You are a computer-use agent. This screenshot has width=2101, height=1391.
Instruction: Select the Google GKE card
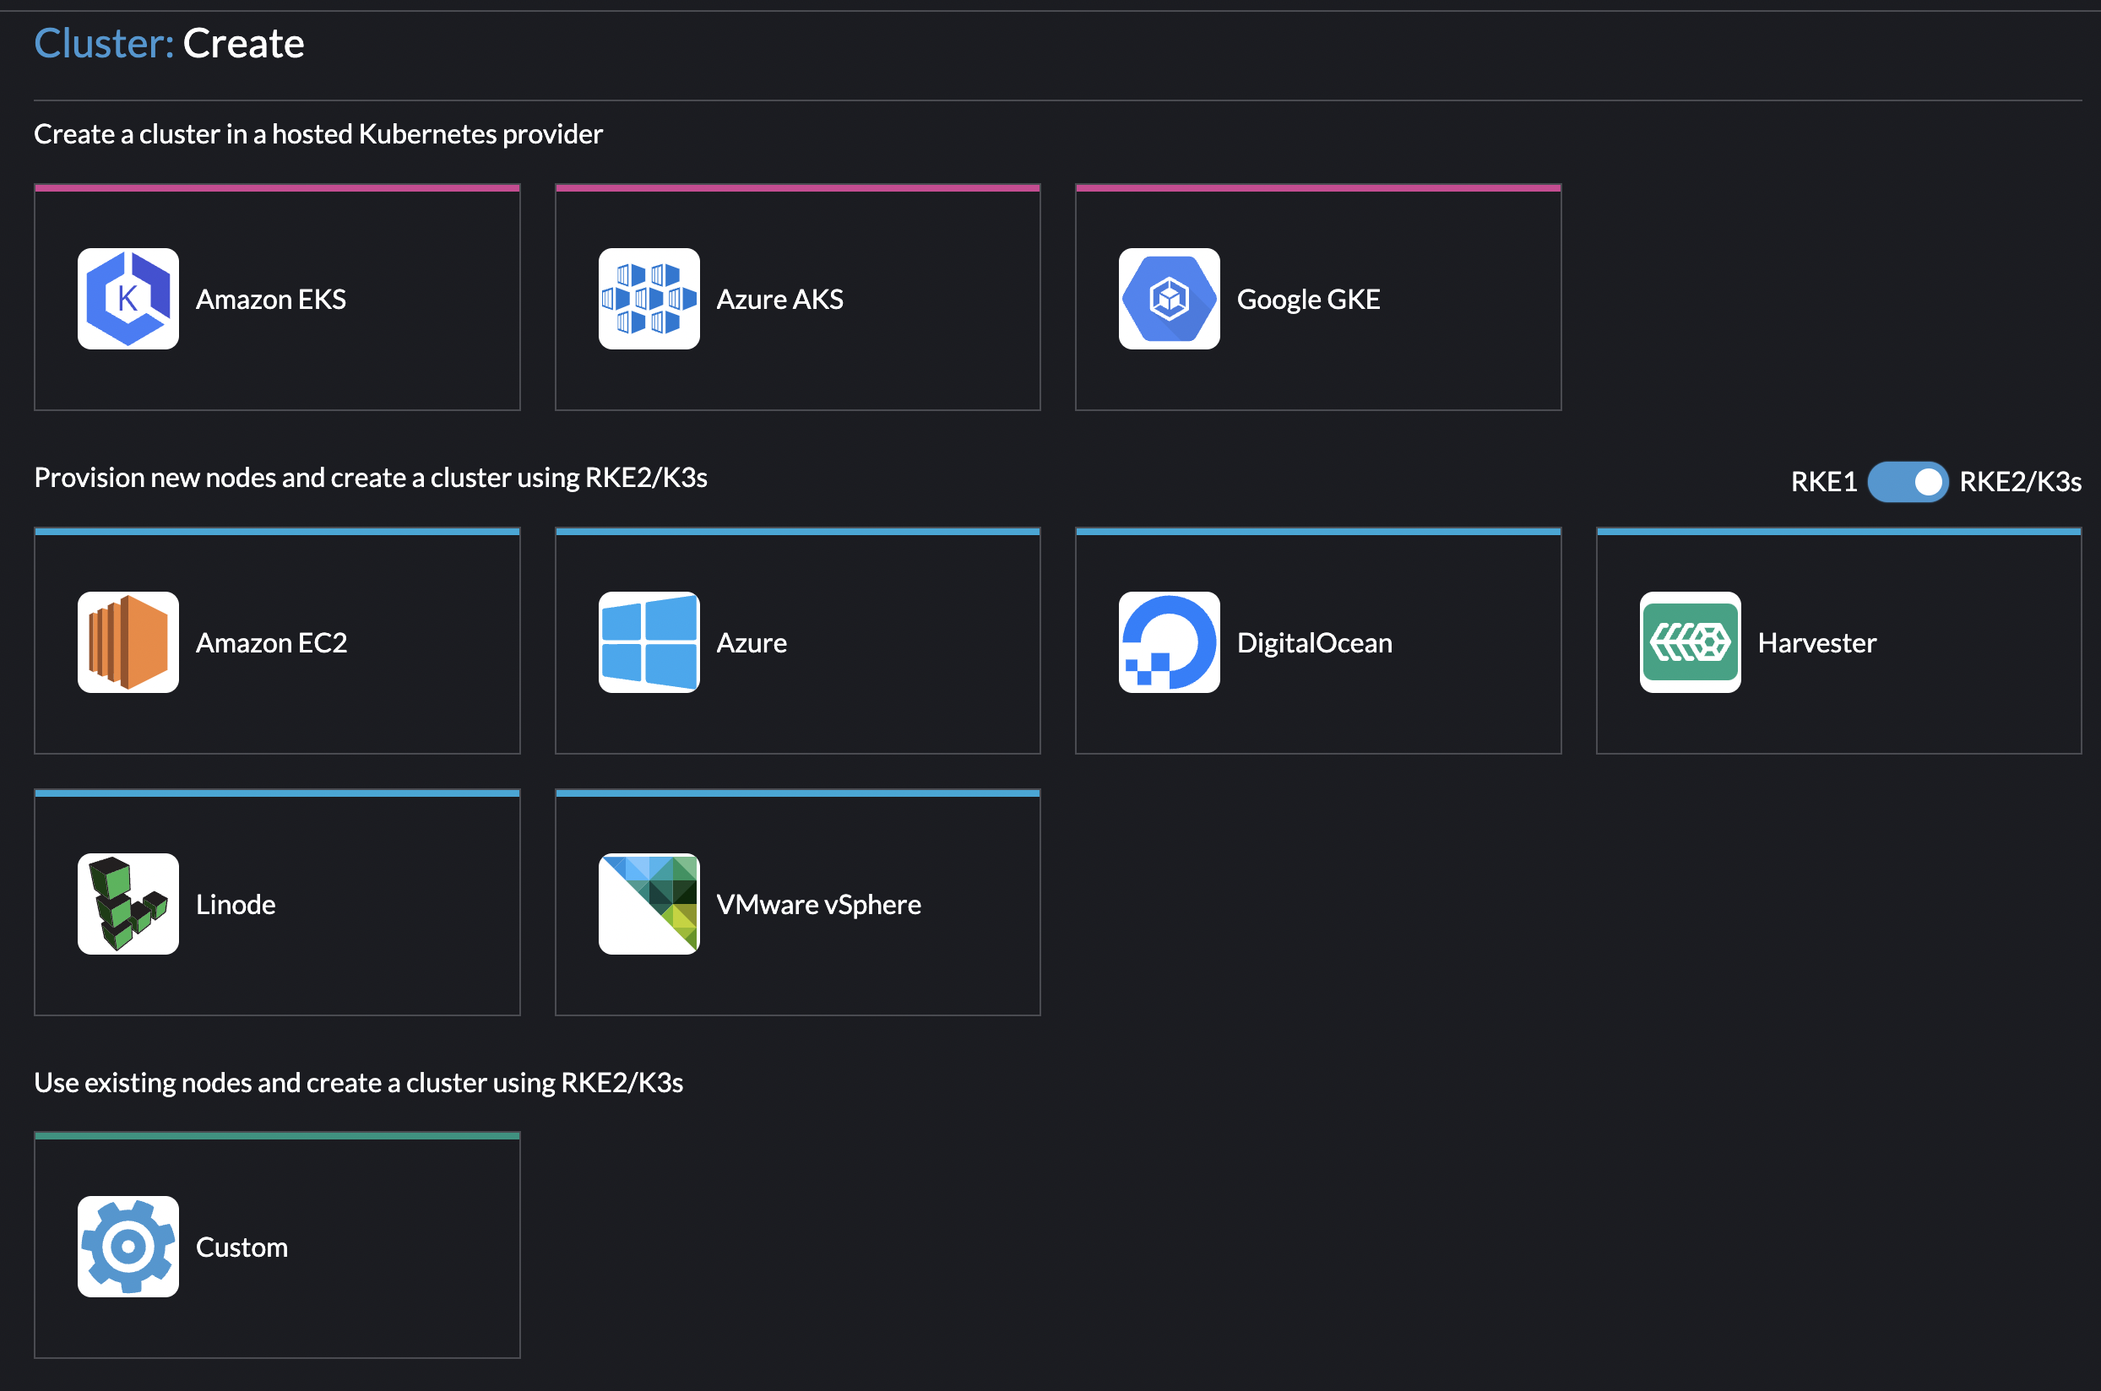pos(1317,298)
